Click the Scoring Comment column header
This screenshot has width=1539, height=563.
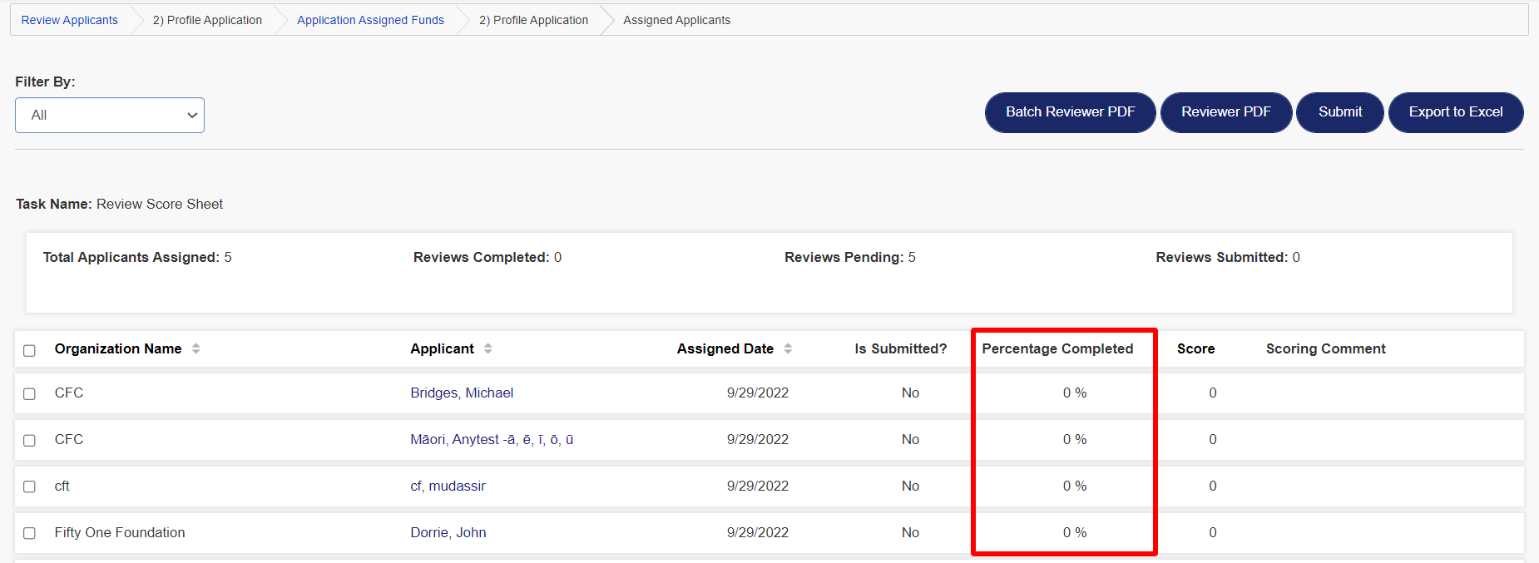pyautogui.click(x=1326, y=348)
